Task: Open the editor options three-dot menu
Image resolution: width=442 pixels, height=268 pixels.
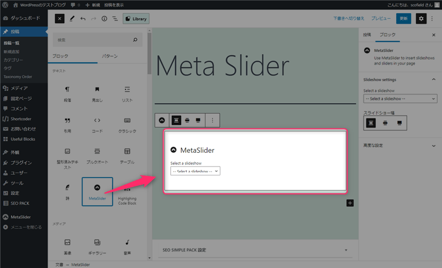Action: [x=432, y=19]
